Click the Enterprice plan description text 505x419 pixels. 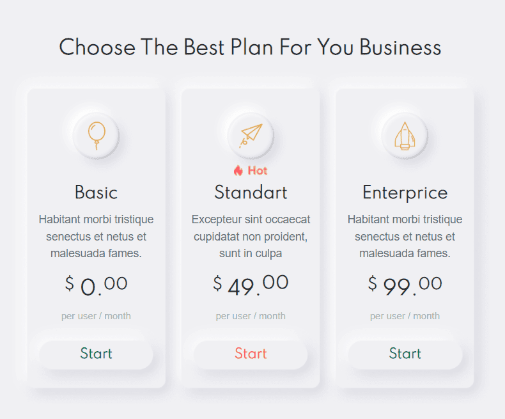(405, 236)
